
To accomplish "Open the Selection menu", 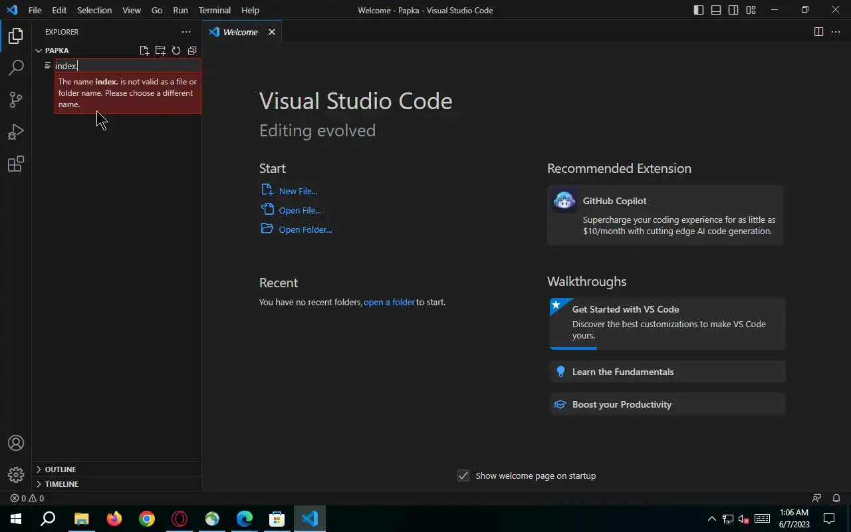I will (x=94, y=10).
